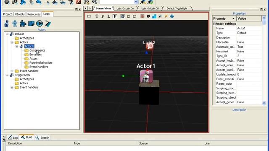Open the puzzle piece components icon
Screen dimensions: 269x151
click(x=23, y=23)
